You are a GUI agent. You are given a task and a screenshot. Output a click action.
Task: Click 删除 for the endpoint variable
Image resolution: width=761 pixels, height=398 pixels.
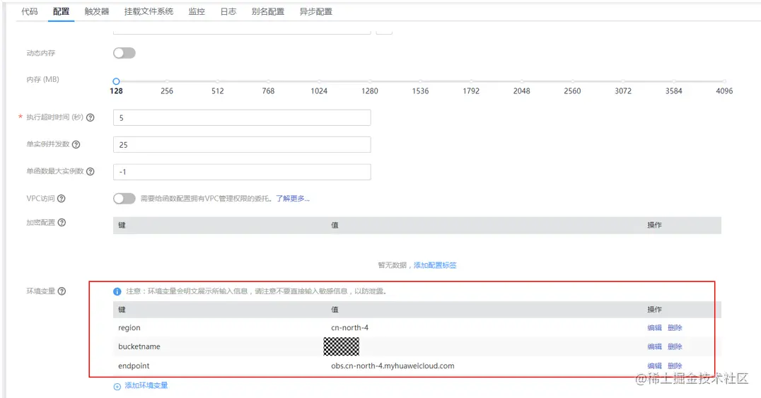675,366
